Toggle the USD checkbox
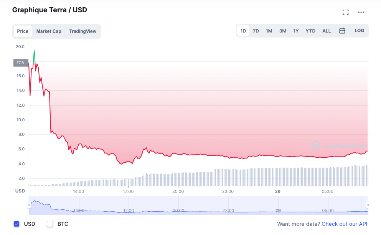 [16, 224]
